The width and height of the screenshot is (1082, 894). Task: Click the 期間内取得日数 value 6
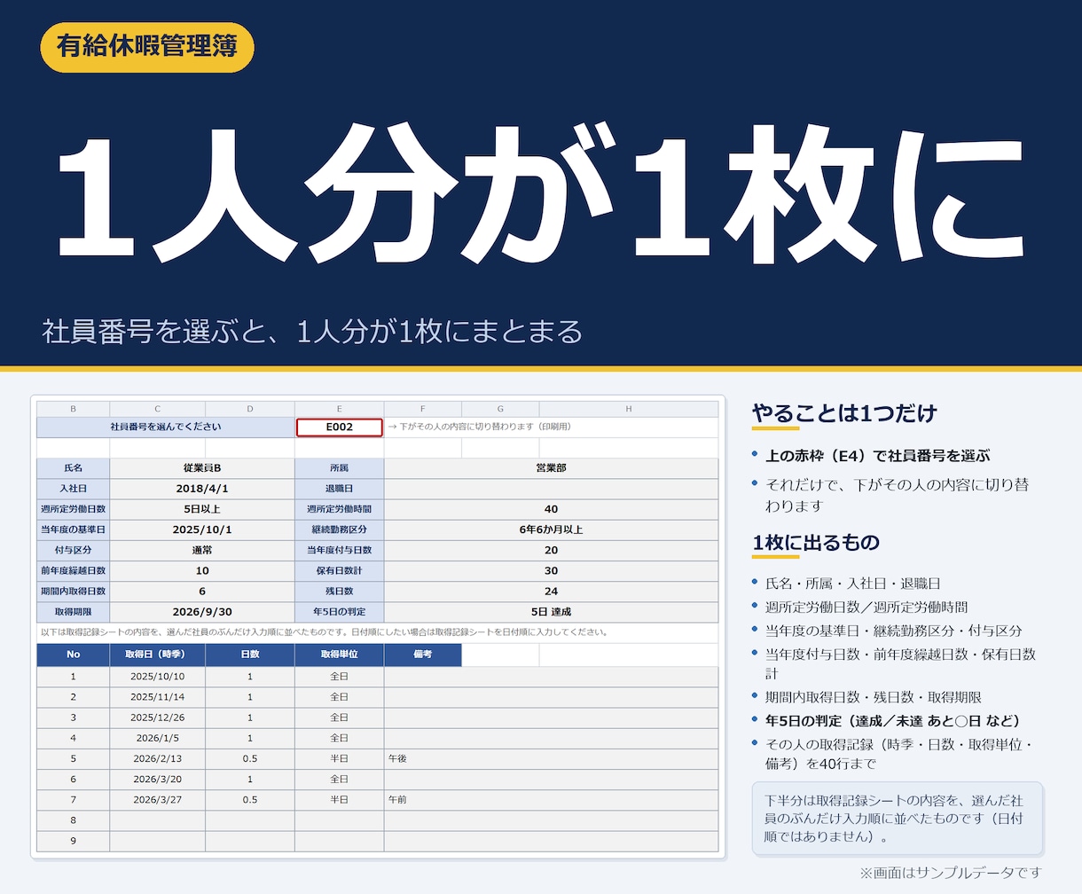pyautogui.click(x=202, y=591)
